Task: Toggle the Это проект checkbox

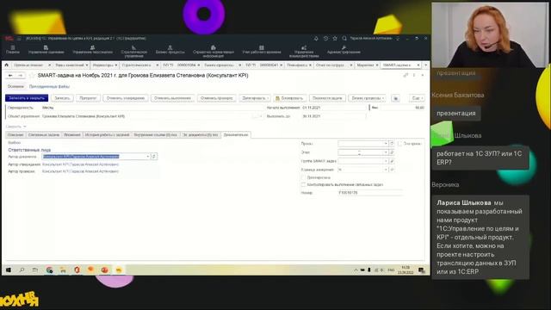Action: (399, 144)
